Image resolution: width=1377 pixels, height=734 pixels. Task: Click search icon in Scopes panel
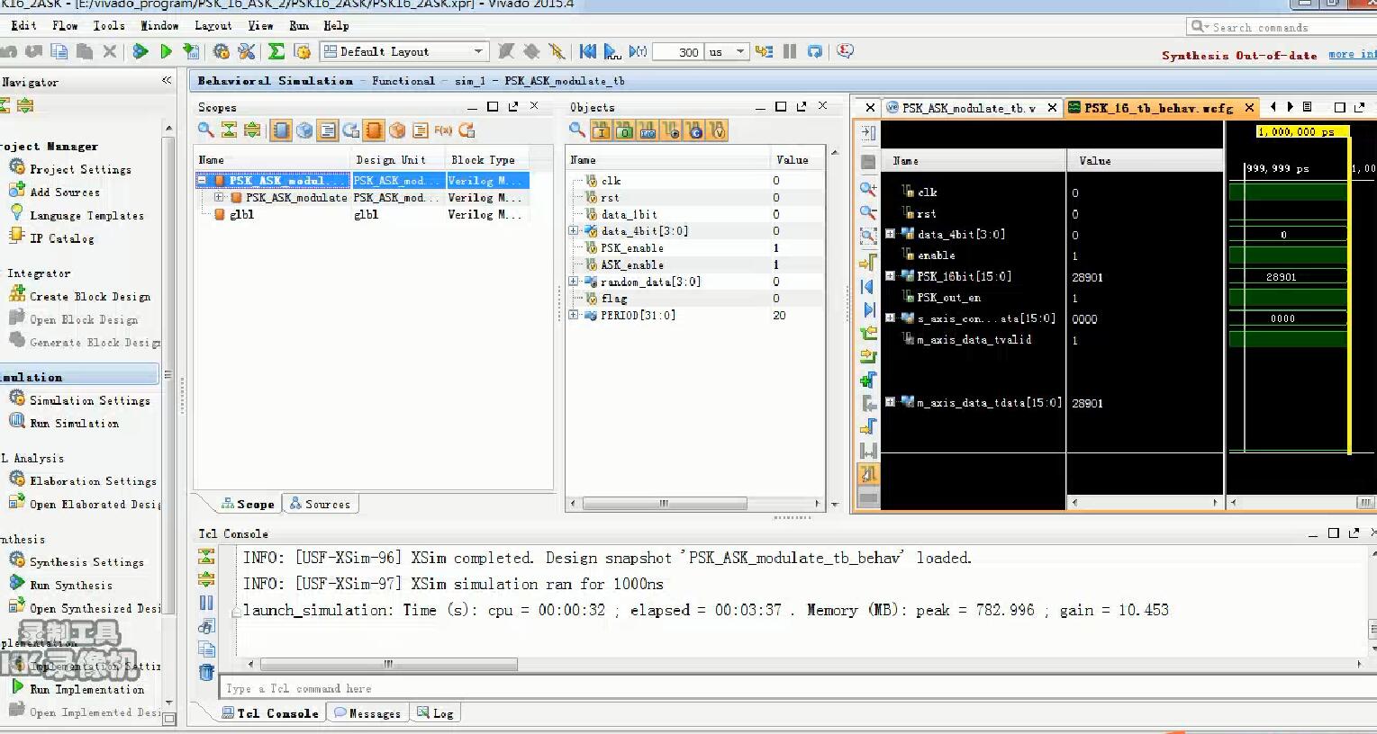coord(206,130)
